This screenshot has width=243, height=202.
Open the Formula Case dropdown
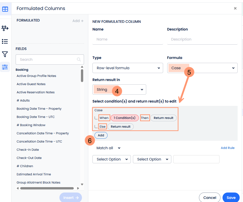pos(202,68)
